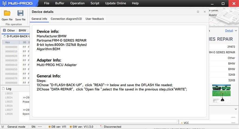Open the Buffer menu

(59, 3)
